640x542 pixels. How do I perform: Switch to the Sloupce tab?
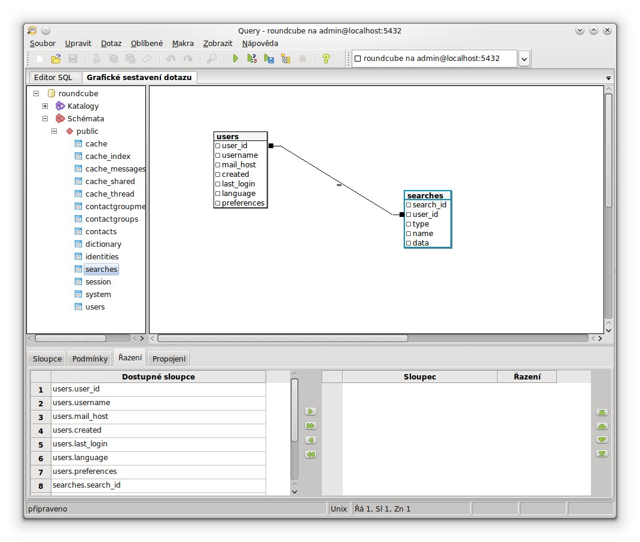click(x=47, y=359)
